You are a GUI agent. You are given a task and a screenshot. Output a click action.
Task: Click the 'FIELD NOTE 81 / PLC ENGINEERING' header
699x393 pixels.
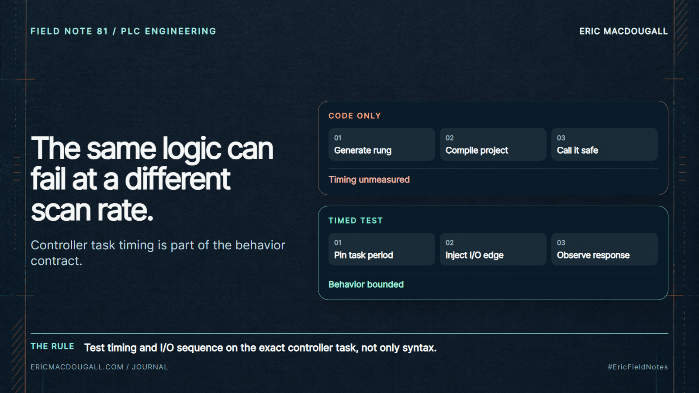click(124, 31)
